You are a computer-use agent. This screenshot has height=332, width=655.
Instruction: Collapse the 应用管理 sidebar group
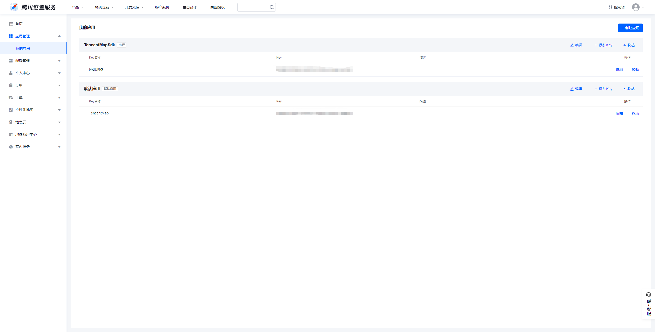(x=59, y=36)
